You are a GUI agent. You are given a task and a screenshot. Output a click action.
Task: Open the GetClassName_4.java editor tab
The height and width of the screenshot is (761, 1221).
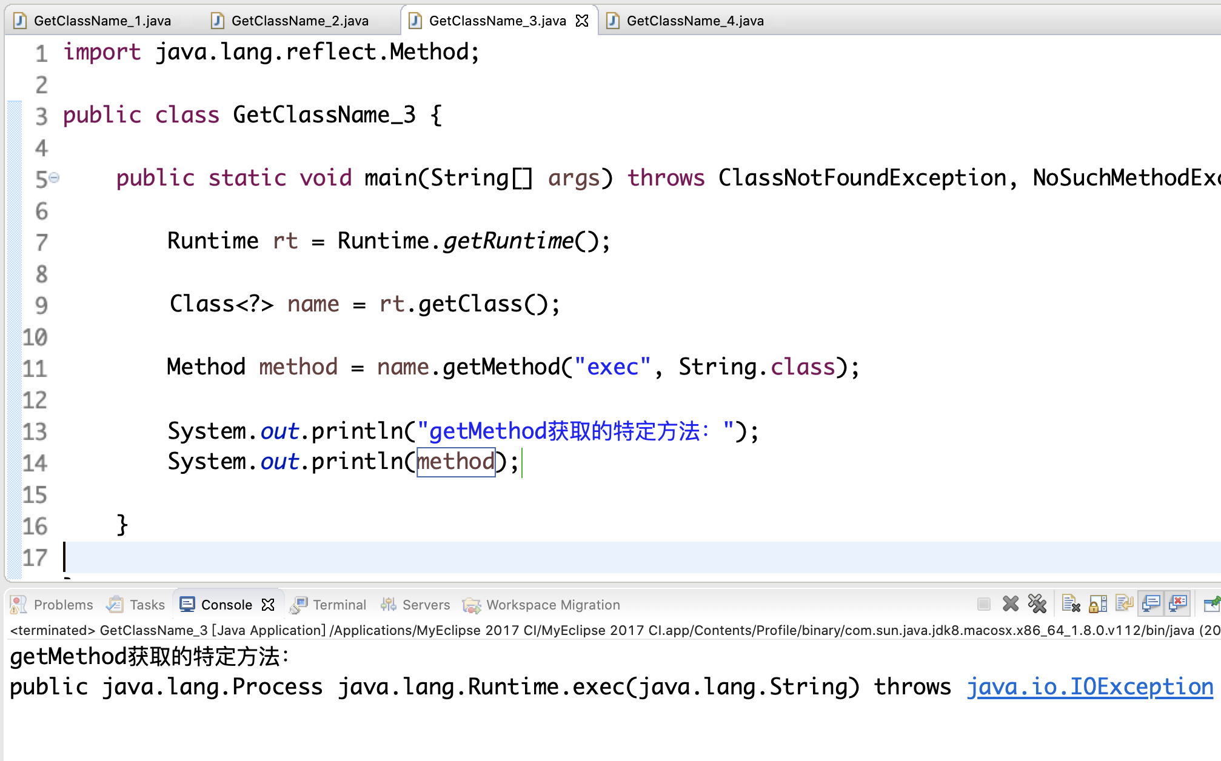click(x=695, y=21)
